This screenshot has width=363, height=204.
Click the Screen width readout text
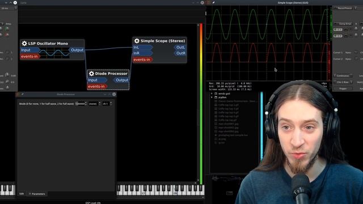(230, 90)
